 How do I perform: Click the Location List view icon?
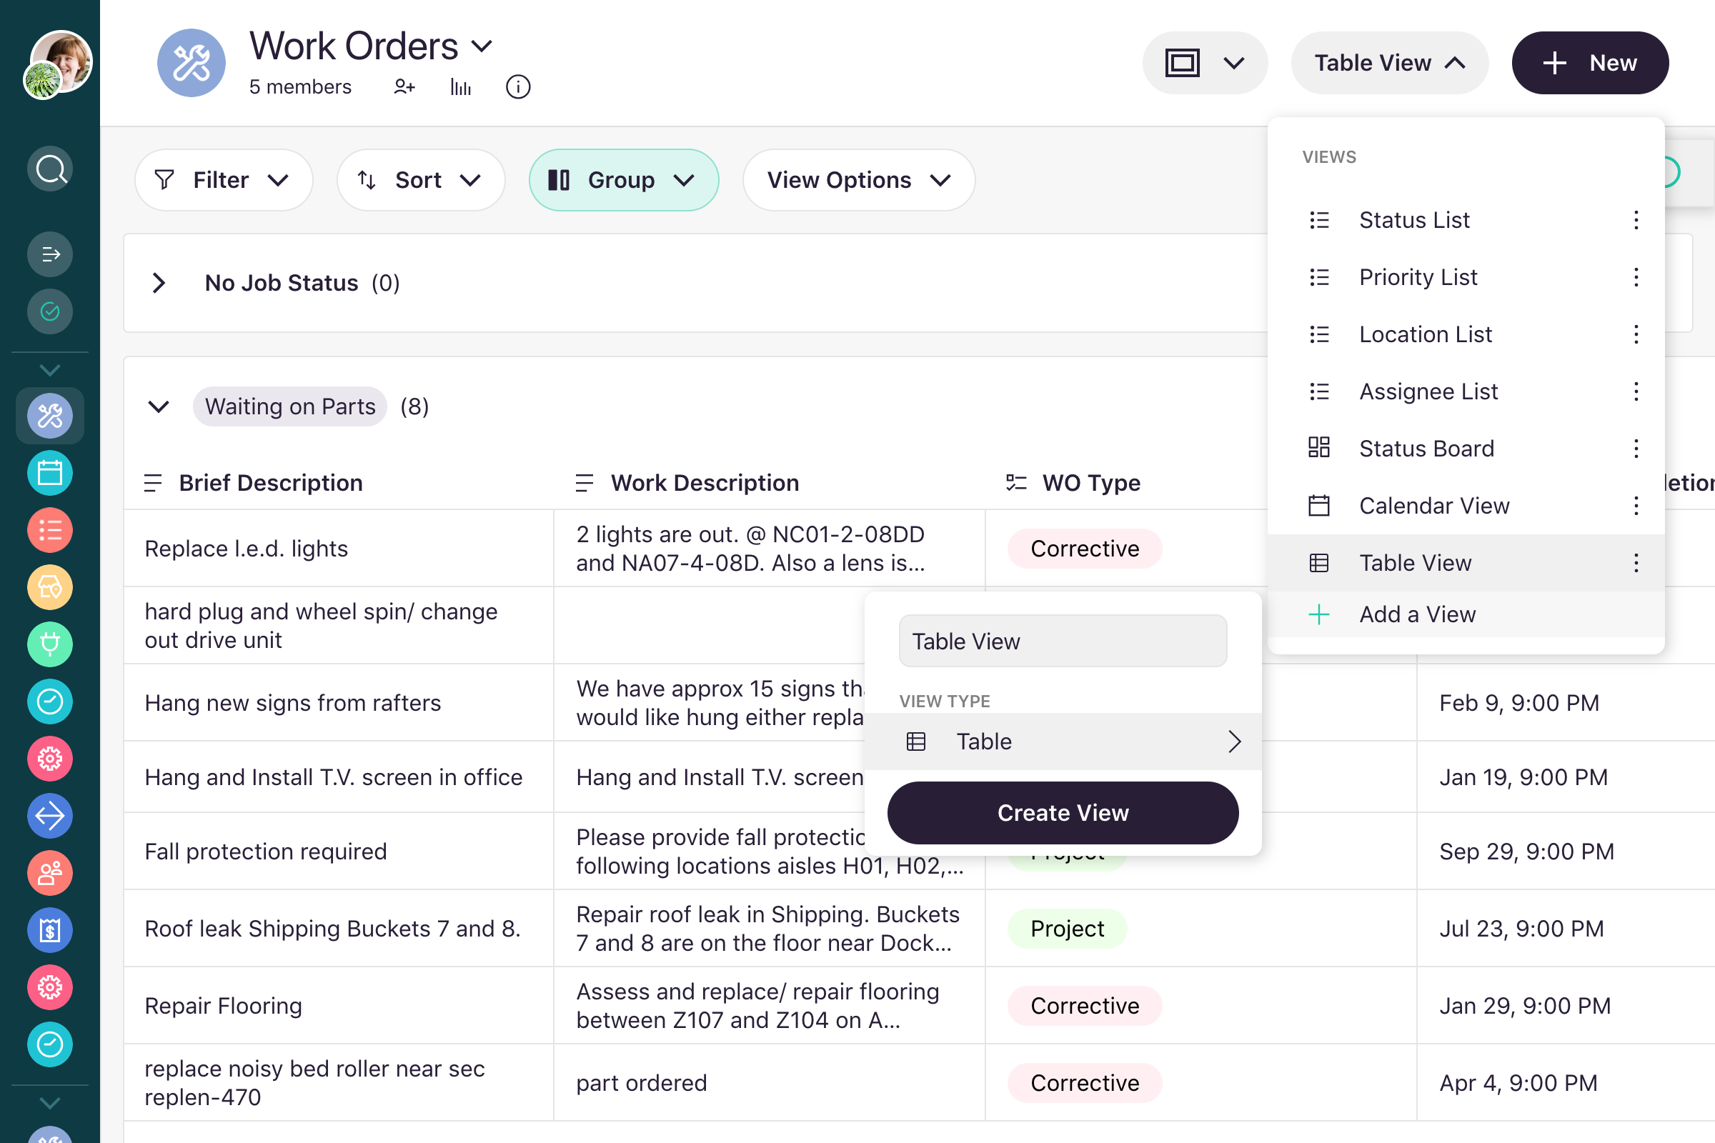tap(1322, 334)
